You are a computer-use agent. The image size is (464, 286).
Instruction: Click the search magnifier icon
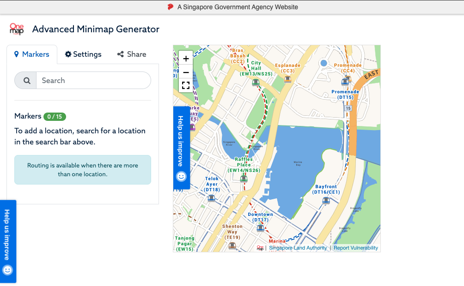27,80
